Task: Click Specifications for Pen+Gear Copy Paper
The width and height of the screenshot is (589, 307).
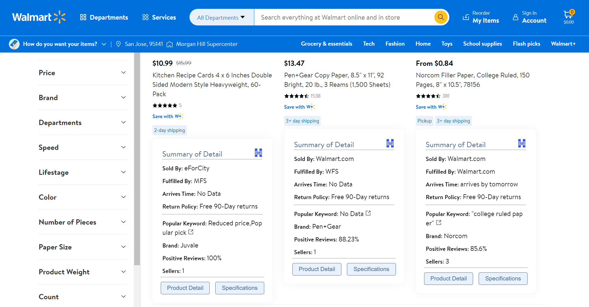Action: tap(371, 269)
